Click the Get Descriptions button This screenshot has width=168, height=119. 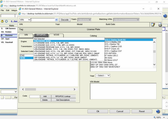pos(63,100)
